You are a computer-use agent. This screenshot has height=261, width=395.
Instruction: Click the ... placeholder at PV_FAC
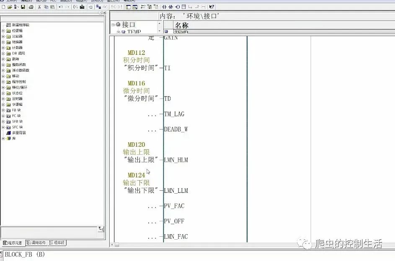click(152, 207)
